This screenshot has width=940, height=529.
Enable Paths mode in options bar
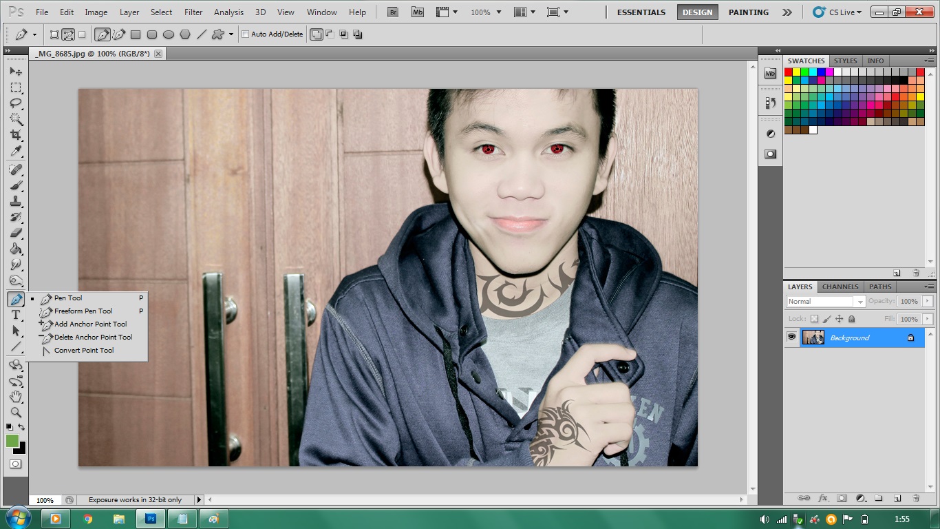click(x=68, y=34)
